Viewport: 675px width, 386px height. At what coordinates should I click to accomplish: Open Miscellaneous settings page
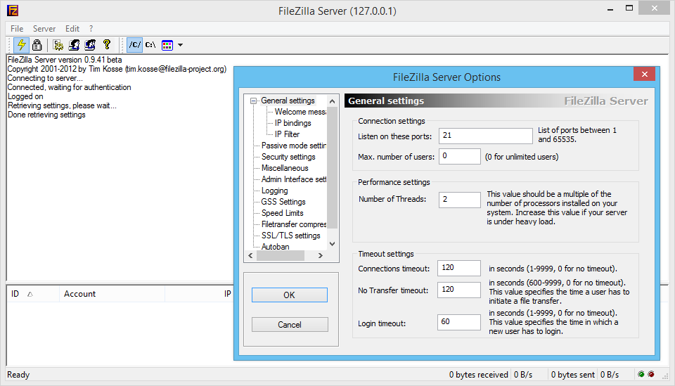pos(285,168)
